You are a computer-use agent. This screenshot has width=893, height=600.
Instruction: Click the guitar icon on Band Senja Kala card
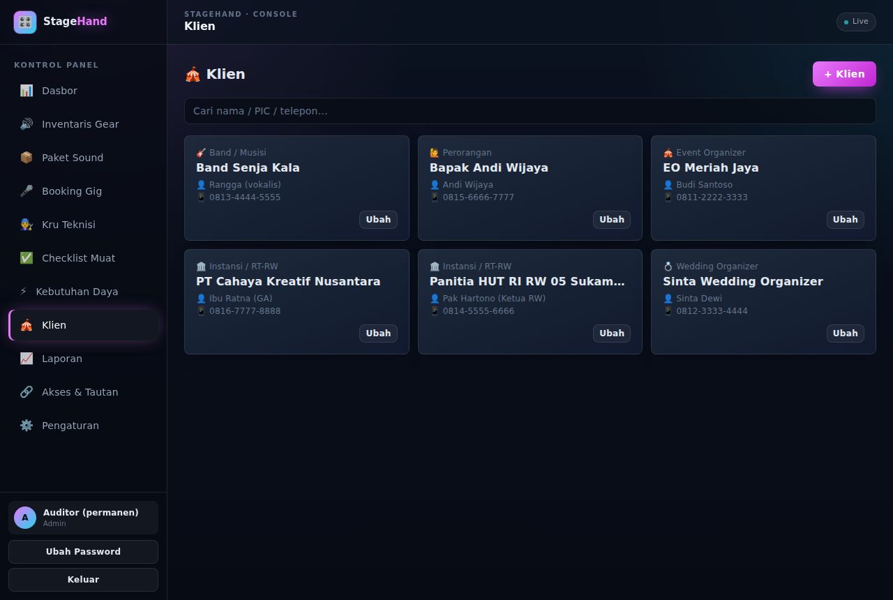(x=201, y=153)
